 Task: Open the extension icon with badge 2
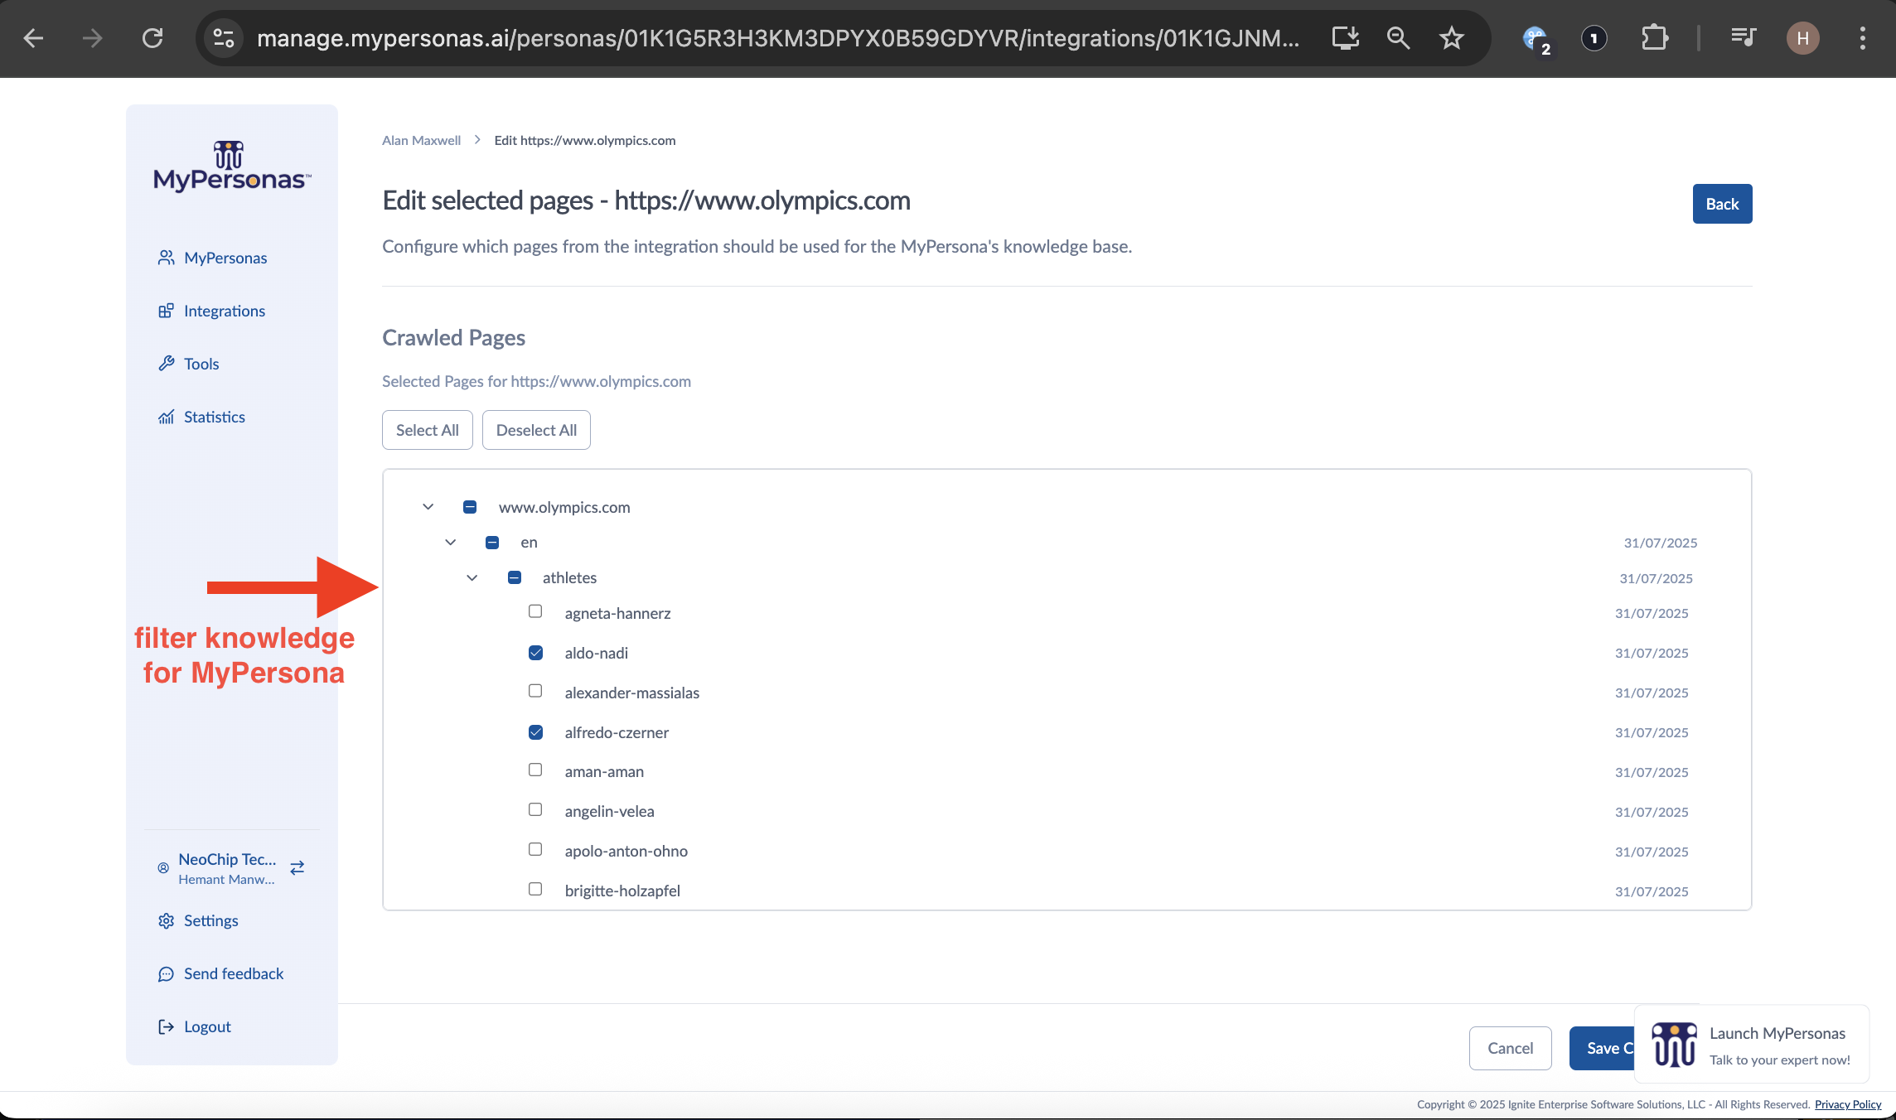[x=1536, y=39]
